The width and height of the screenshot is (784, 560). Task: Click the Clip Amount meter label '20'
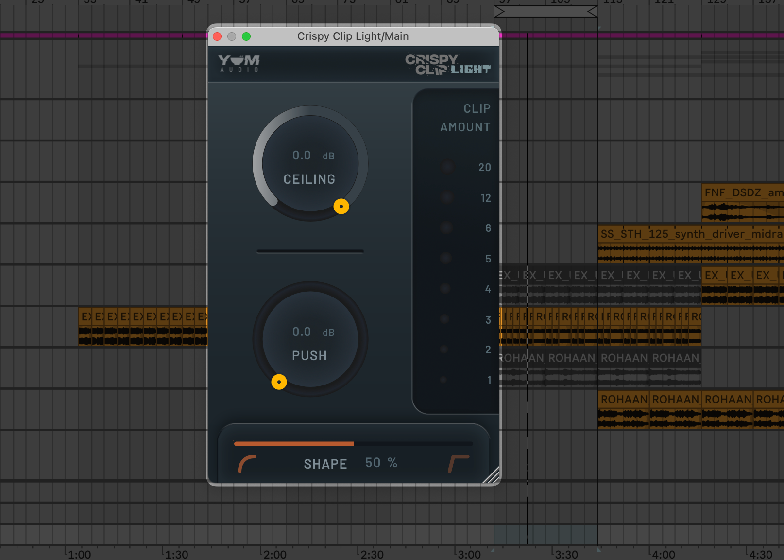pos(485,168)
